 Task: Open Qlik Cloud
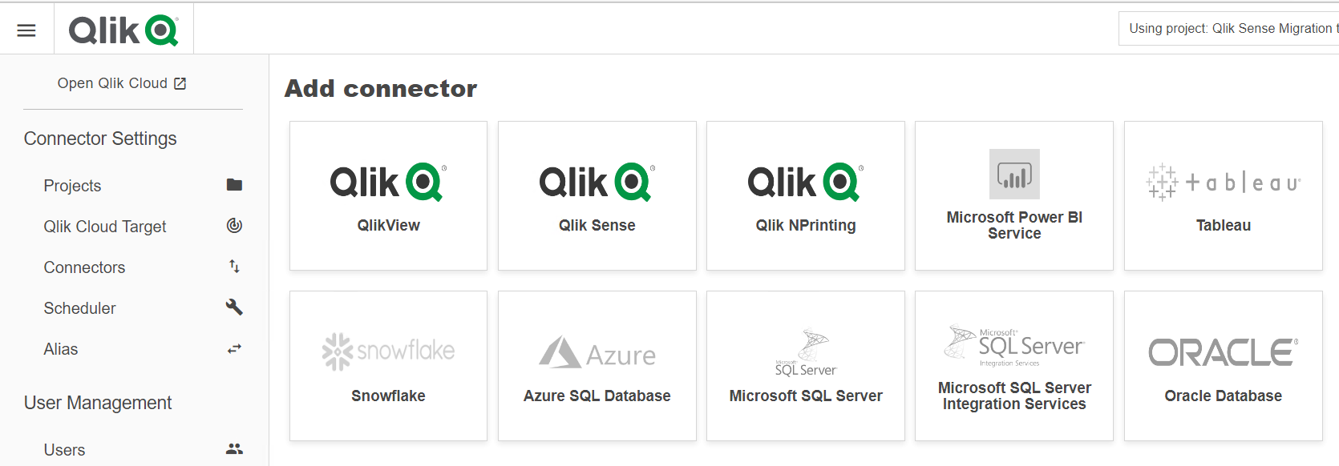click(x=111, y=82)
